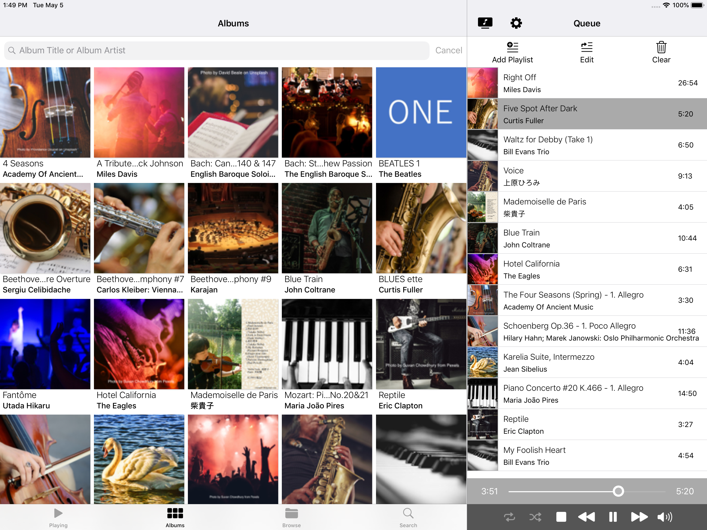707x530 pixels.
Task: Clear the queue with trash icon
Action: click(x=661, y=47)
